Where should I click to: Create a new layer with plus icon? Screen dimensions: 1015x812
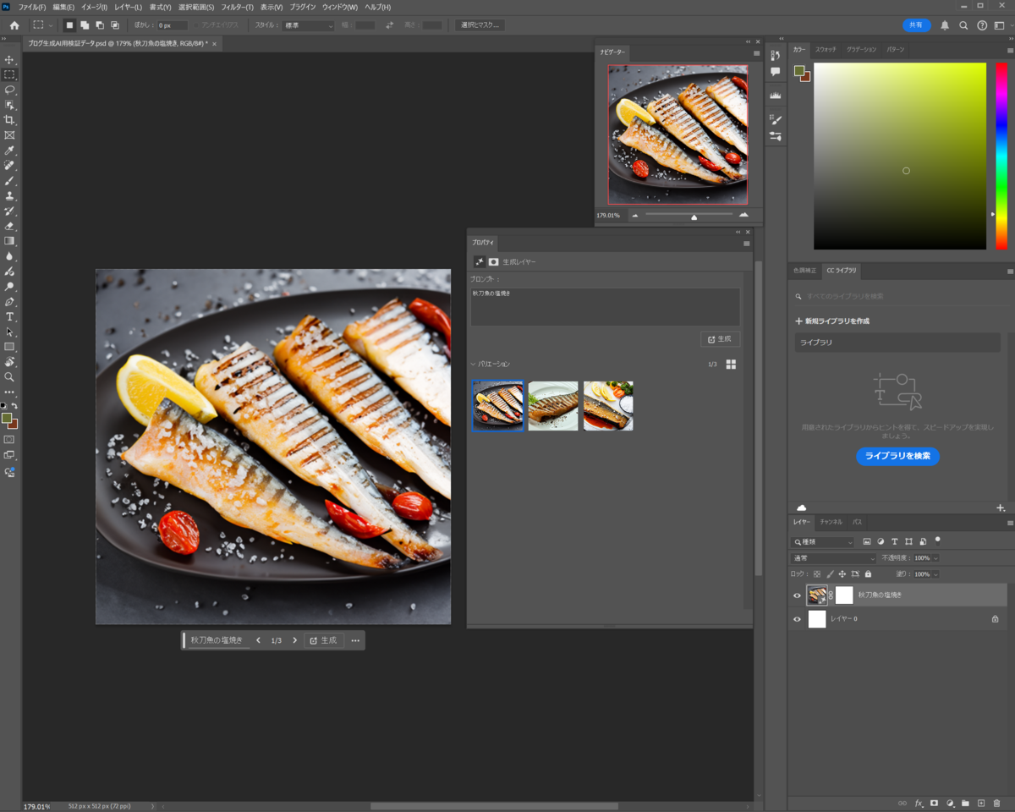click(981, 803)
